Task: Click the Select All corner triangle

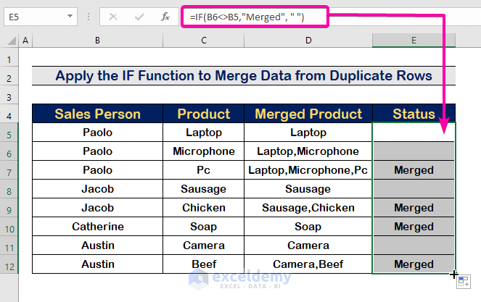Action: [12, 41]
